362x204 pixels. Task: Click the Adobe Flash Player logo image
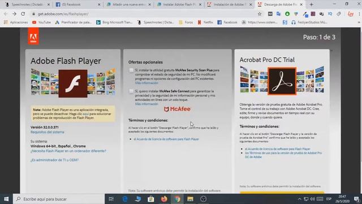pyautogui.click(x=73, y=83)
